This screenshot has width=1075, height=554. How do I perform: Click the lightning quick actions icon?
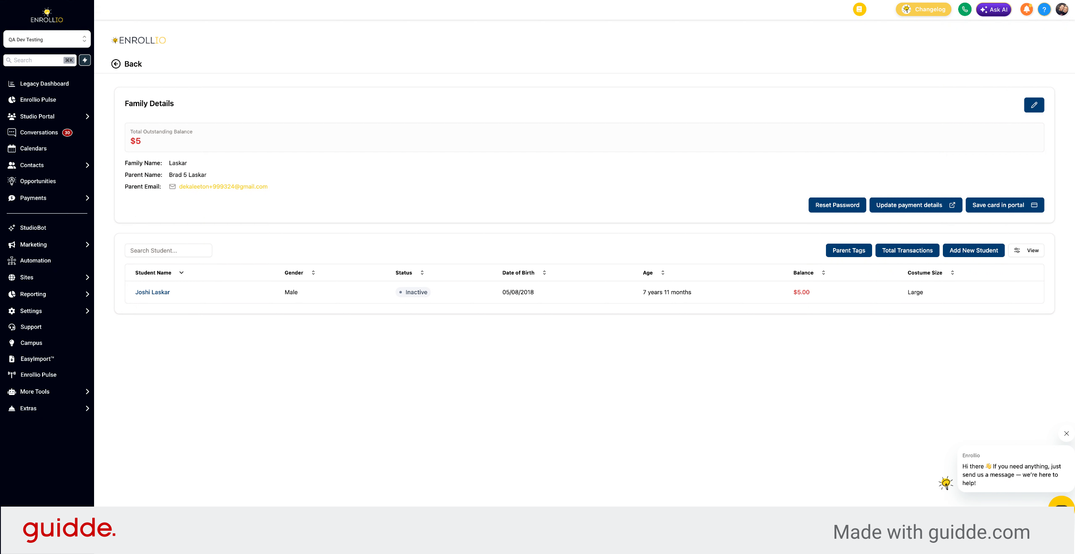point(85,60)
